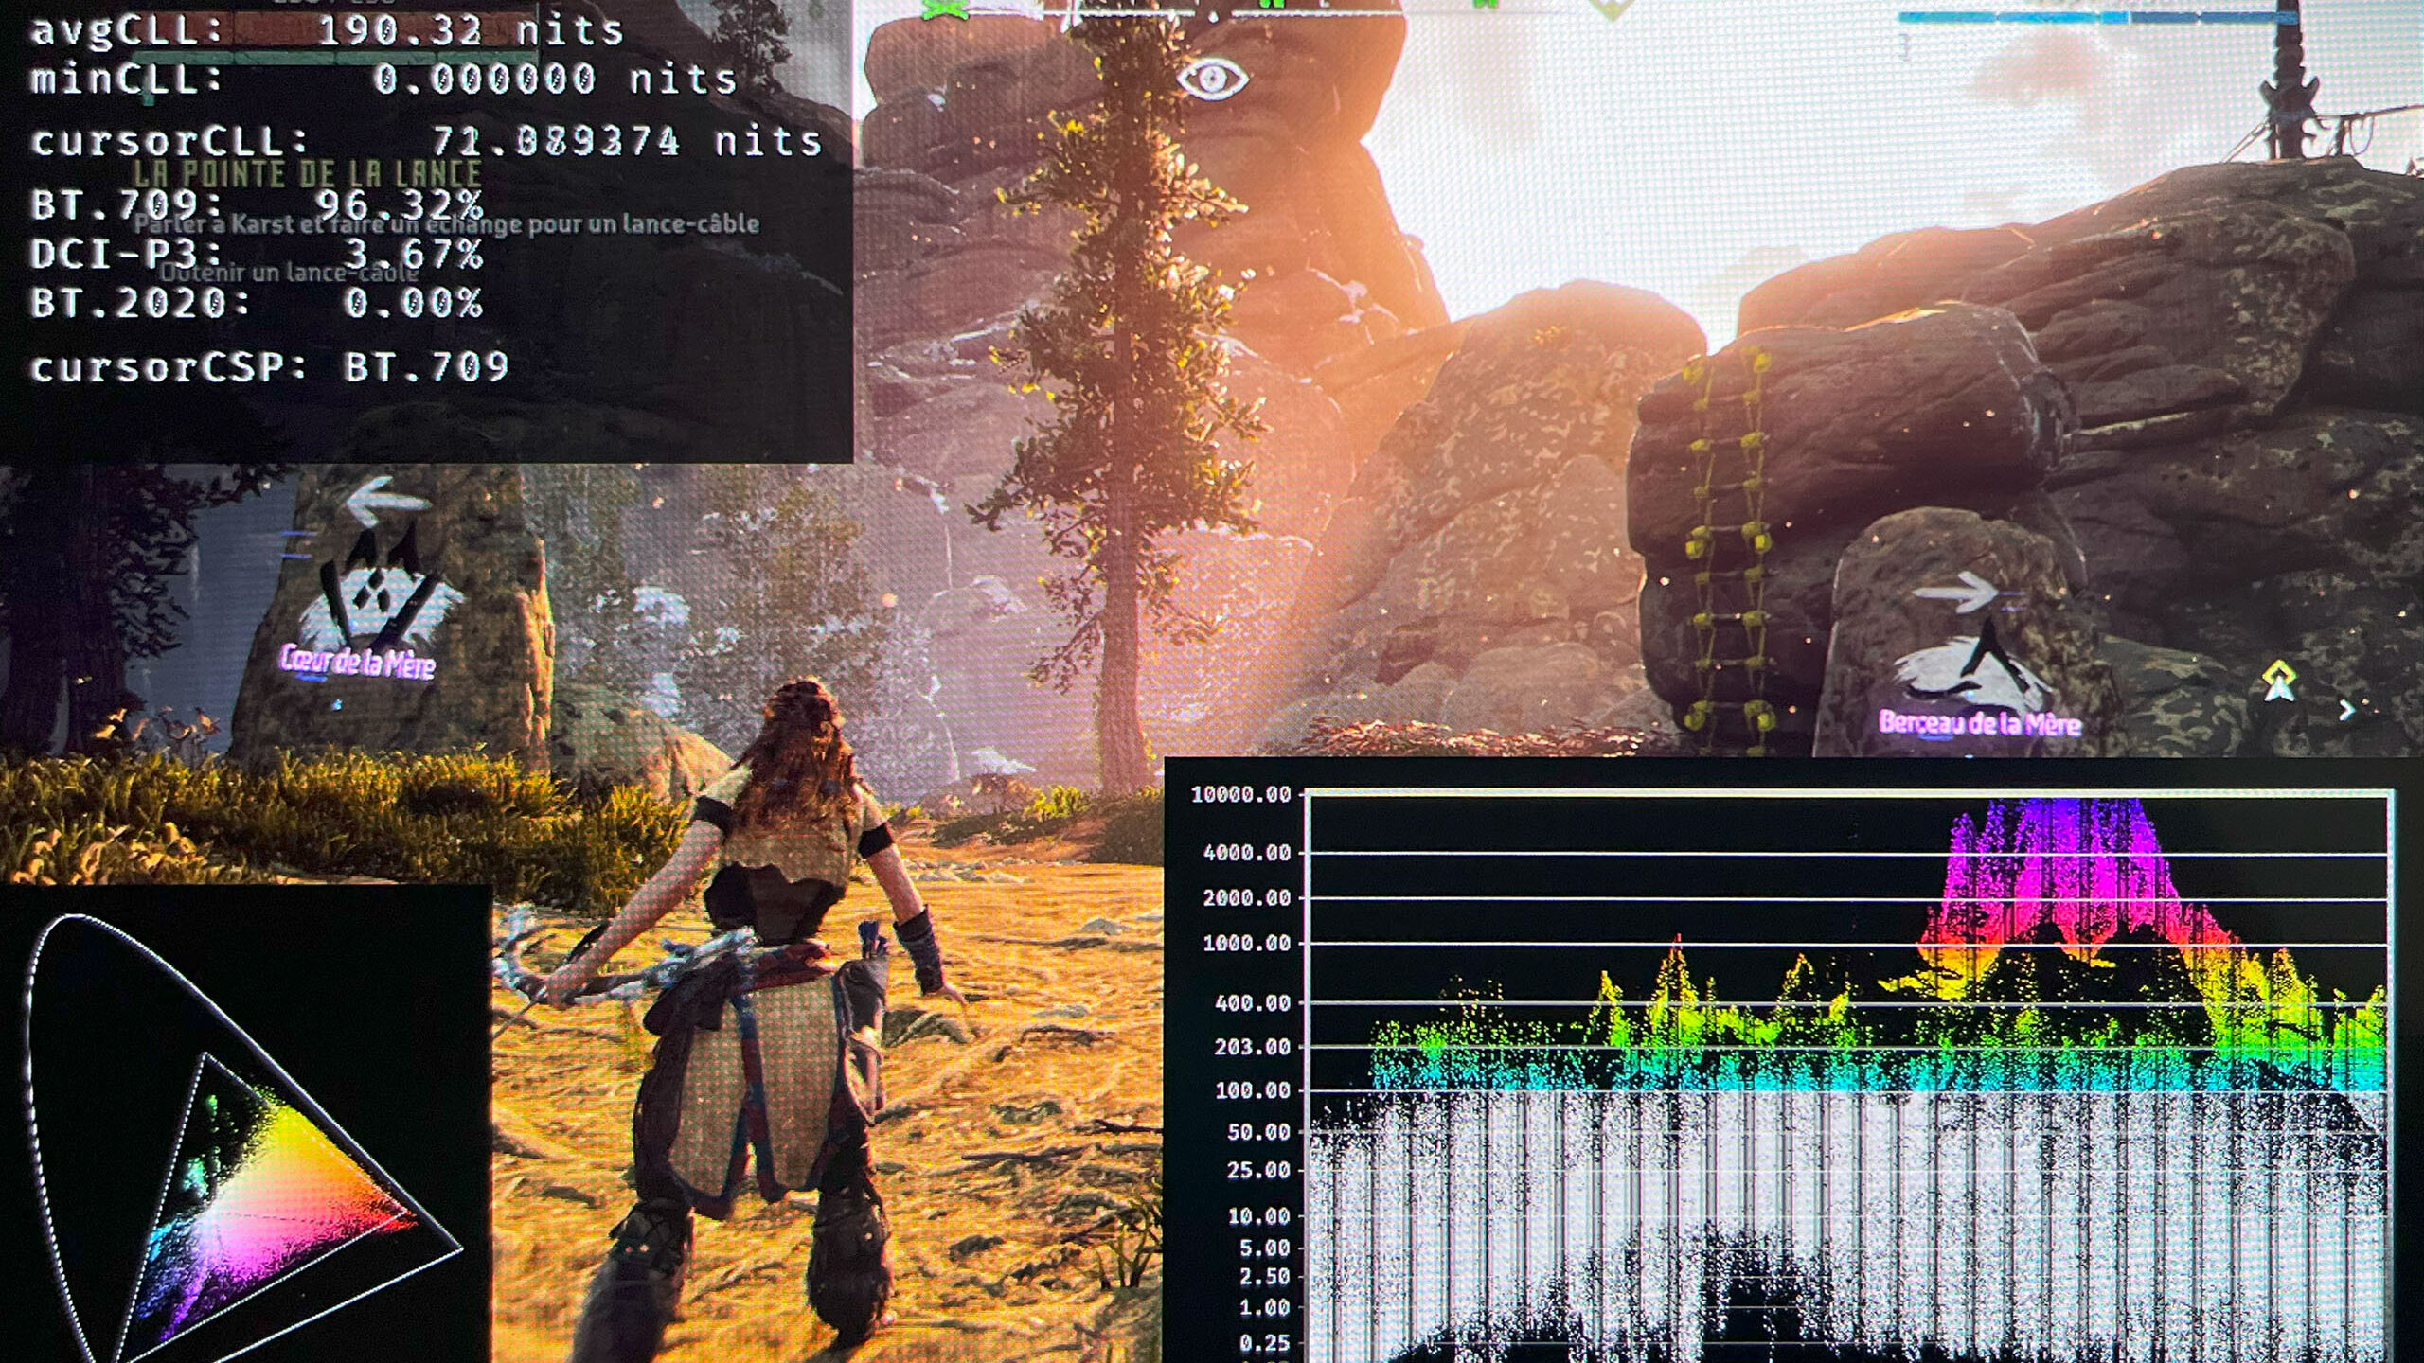2424x1363 pixels.
Task: Click the 10000.00 label on waveform axis
Action: tap(1240, 795)
